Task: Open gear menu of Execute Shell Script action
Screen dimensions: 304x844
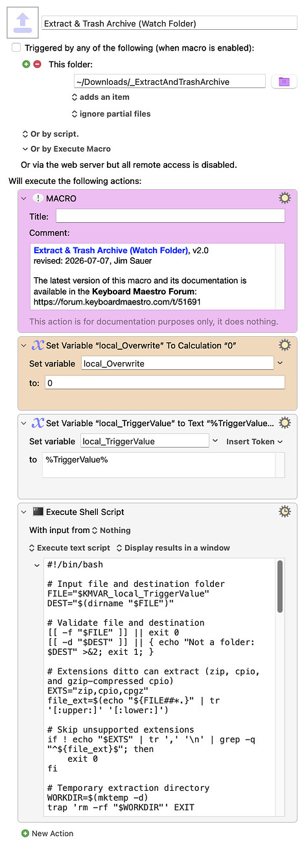Action: 284,512
